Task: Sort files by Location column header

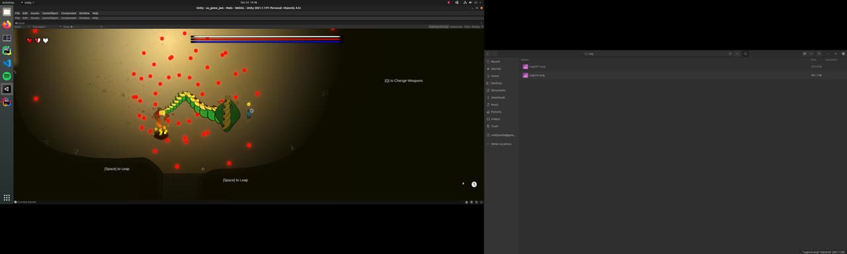Action: (830, 60)
